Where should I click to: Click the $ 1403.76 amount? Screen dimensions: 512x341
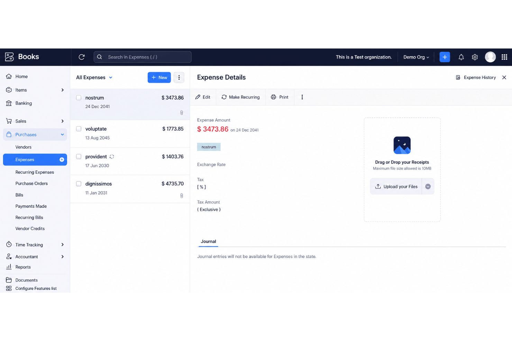pos(173,157)
